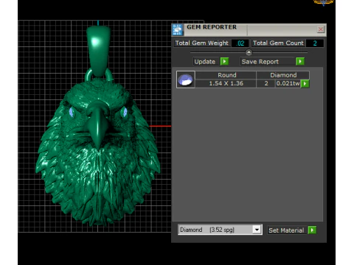Click the green arrow next to Update
The height and width of the screenshot is (265, 354).
pyautogui.click(x=224, y=61)
